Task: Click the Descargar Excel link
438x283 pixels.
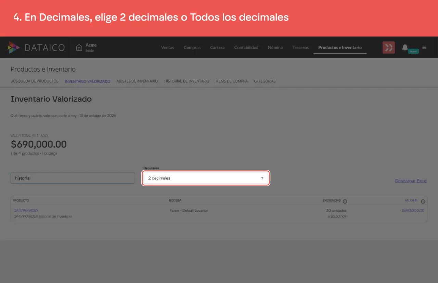Action: tap(411, 181)
